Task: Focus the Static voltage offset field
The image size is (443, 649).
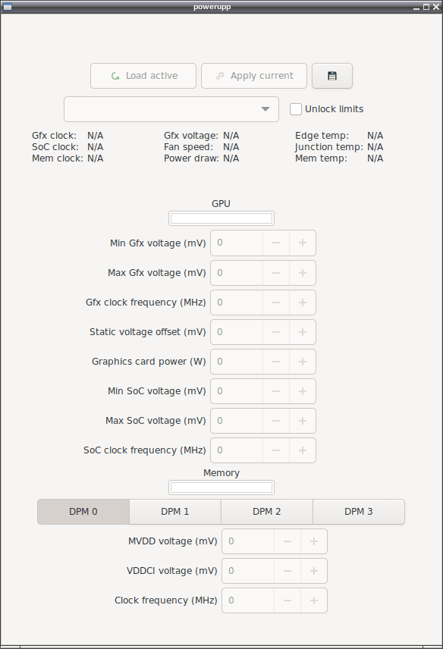Action: pos(237,332)
